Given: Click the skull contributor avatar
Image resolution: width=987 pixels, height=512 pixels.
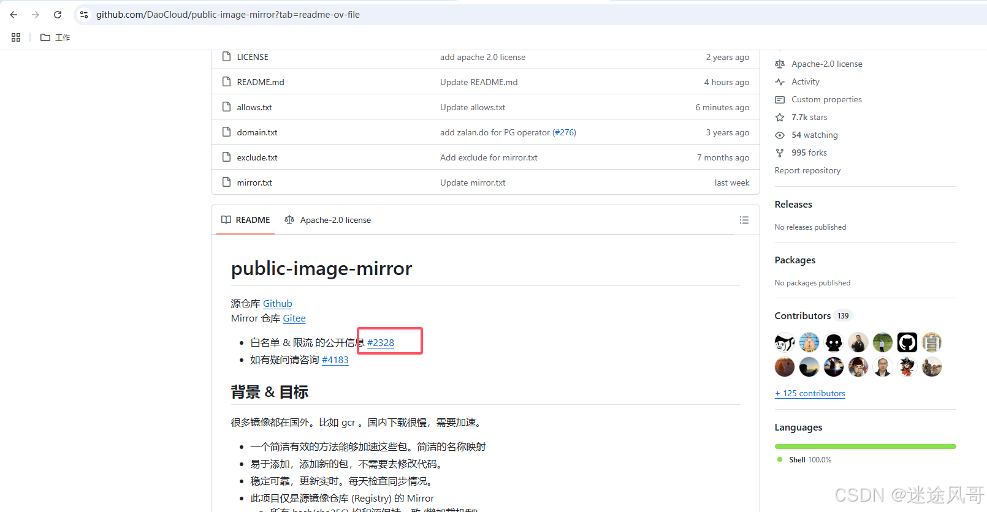Looking at the screenshot, I should [834, 342].
